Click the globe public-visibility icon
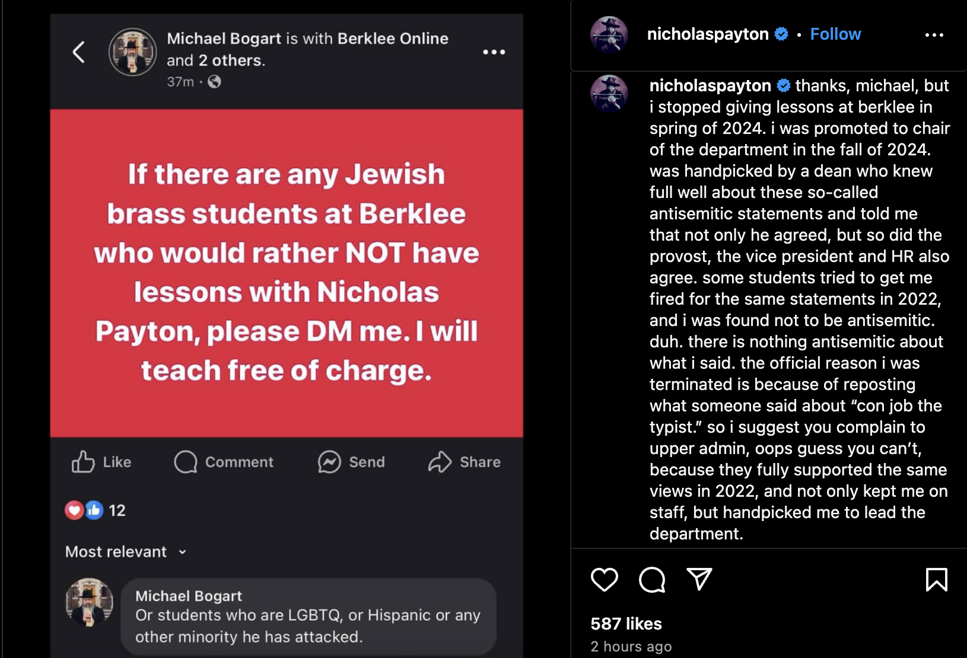The image size is (967, 658). pyautogui.click(x=215, y=82)
